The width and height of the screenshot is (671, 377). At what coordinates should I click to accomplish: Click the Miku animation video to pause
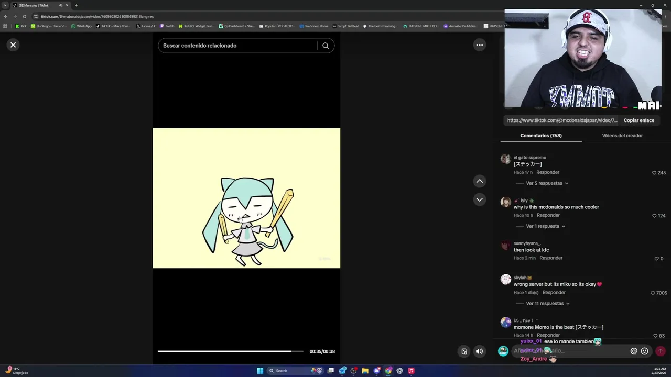tap(246, 198)
